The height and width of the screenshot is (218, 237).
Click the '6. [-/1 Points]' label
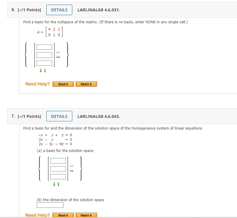[x=26, y=10]
